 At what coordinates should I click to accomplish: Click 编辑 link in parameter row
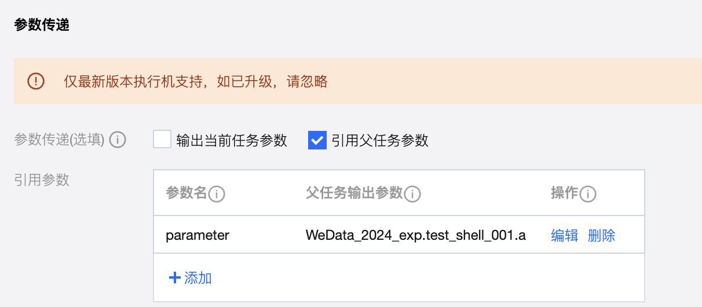tap(564, 235)
